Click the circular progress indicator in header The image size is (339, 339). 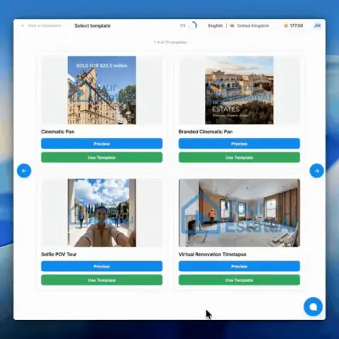(193, 25)
